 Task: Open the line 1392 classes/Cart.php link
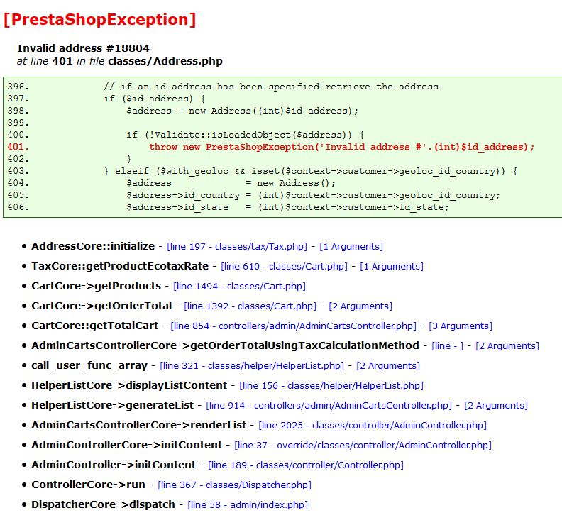click(x=250, y=306)
